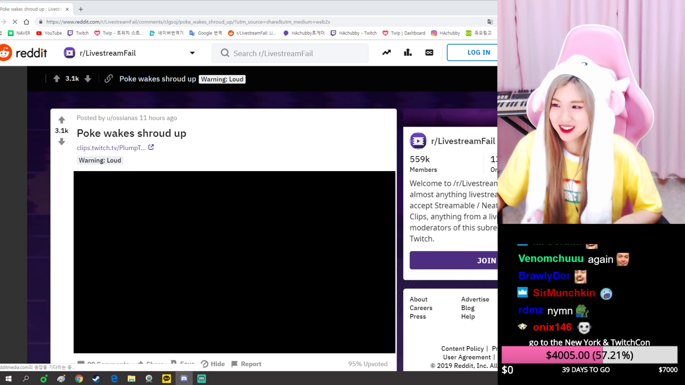
Task: Open the HAchubby Instagram bookmark
Action: (x=446, y=33)
